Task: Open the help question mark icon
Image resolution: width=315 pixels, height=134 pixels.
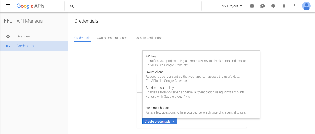Action: (x=273, y=6)
